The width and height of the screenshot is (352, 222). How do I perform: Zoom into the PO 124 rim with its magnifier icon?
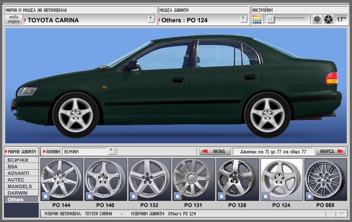tap(266, 197)
